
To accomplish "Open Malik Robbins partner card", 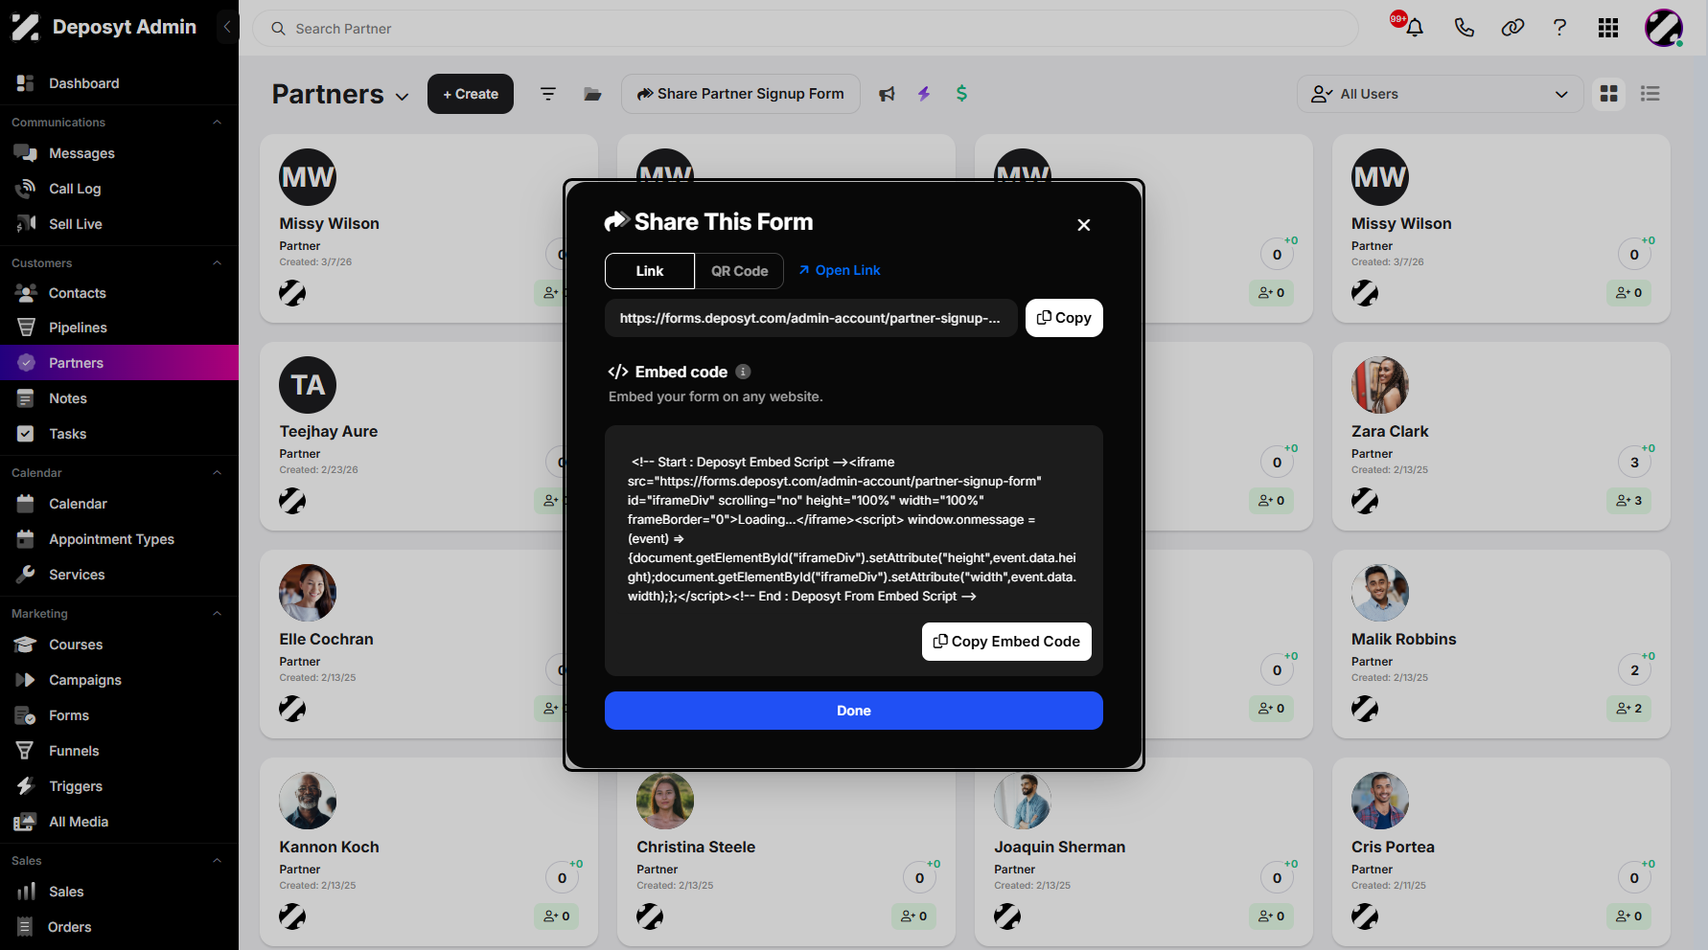I will (1501, 644).
